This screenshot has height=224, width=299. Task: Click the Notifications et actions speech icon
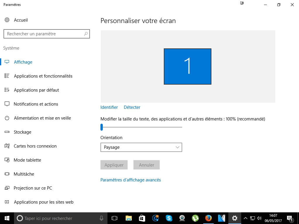pos(7,104)
